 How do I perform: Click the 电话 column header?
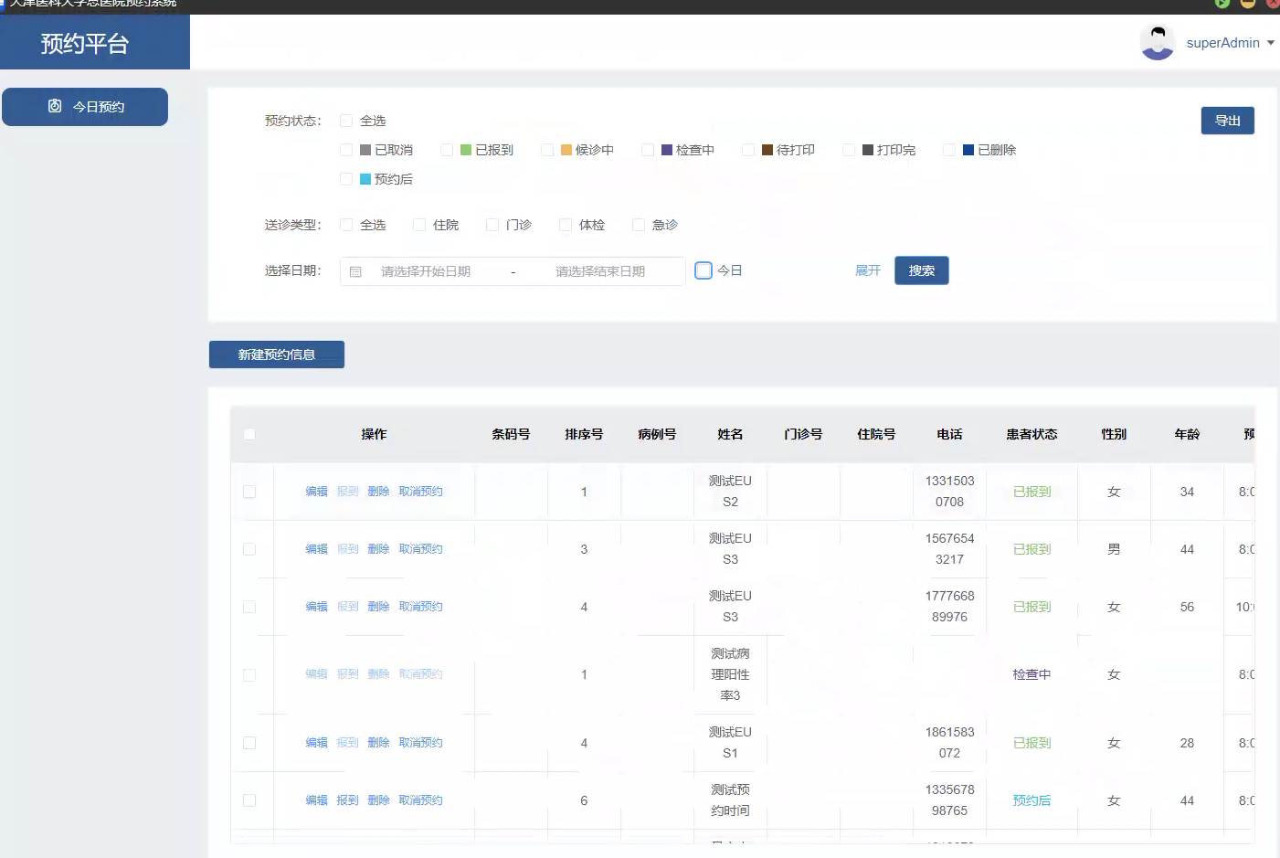tap(949, 434)
